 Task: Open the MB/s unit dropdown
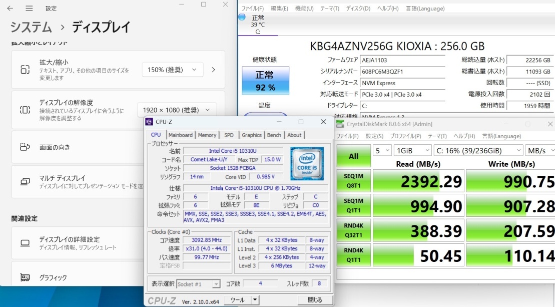click(x=540, y=150)
